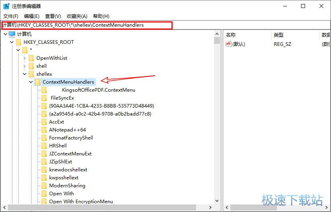Screen dimensions: 331x212
Task: Click the tree pane vertical scrollbar thumb
Action: pyautogui.click(x=217, y=40)
